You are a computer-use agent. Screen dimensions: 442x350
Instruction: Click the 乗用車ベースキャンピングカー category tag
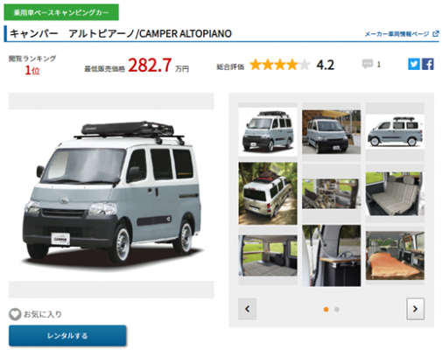click(61, 12)
